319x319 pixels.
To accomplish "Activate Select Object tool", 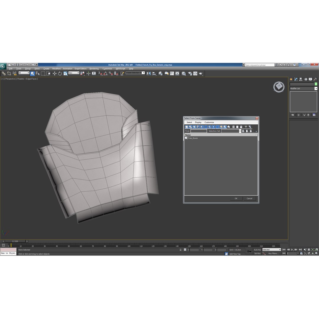I will click(32, 74).
